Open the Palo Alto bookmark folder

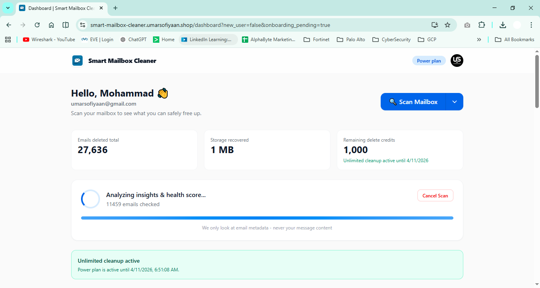point(351,40)
